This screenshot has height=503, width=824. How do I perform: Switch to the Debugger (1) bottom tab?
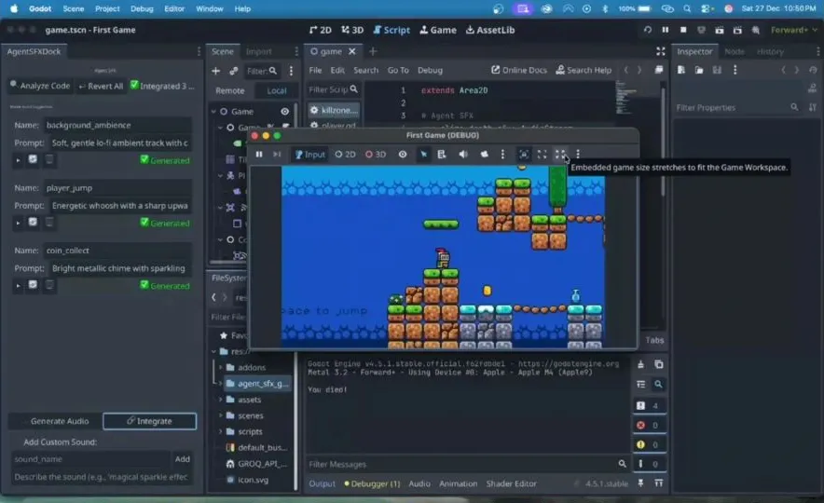pos(372,483)
